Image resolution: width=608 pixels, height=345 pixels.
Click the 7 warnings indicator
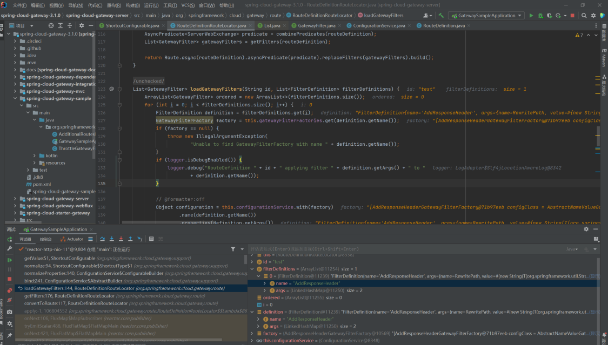click(579, 35)
